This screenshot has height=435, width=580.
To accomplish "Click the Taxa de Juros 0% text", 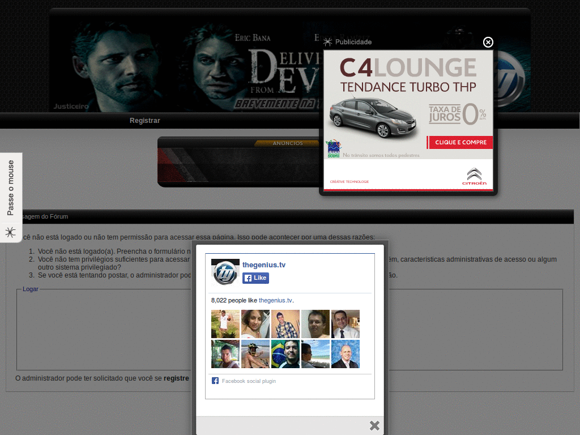I will 458,114.
